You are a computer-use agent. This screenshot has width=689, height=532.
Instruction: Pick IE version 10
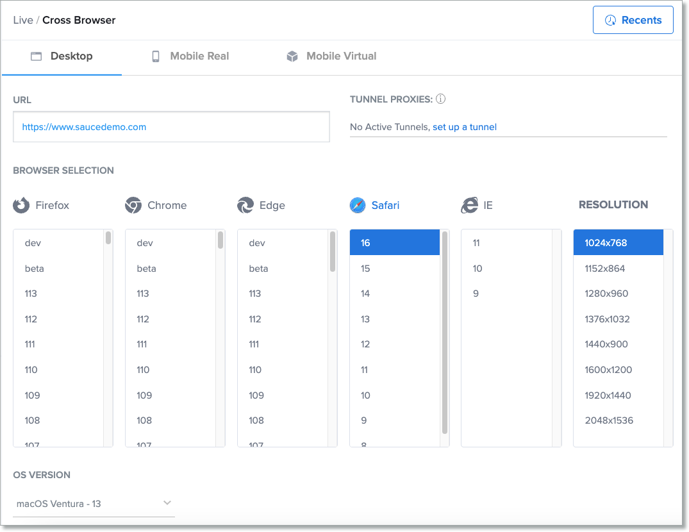click(x=477, y=269)
